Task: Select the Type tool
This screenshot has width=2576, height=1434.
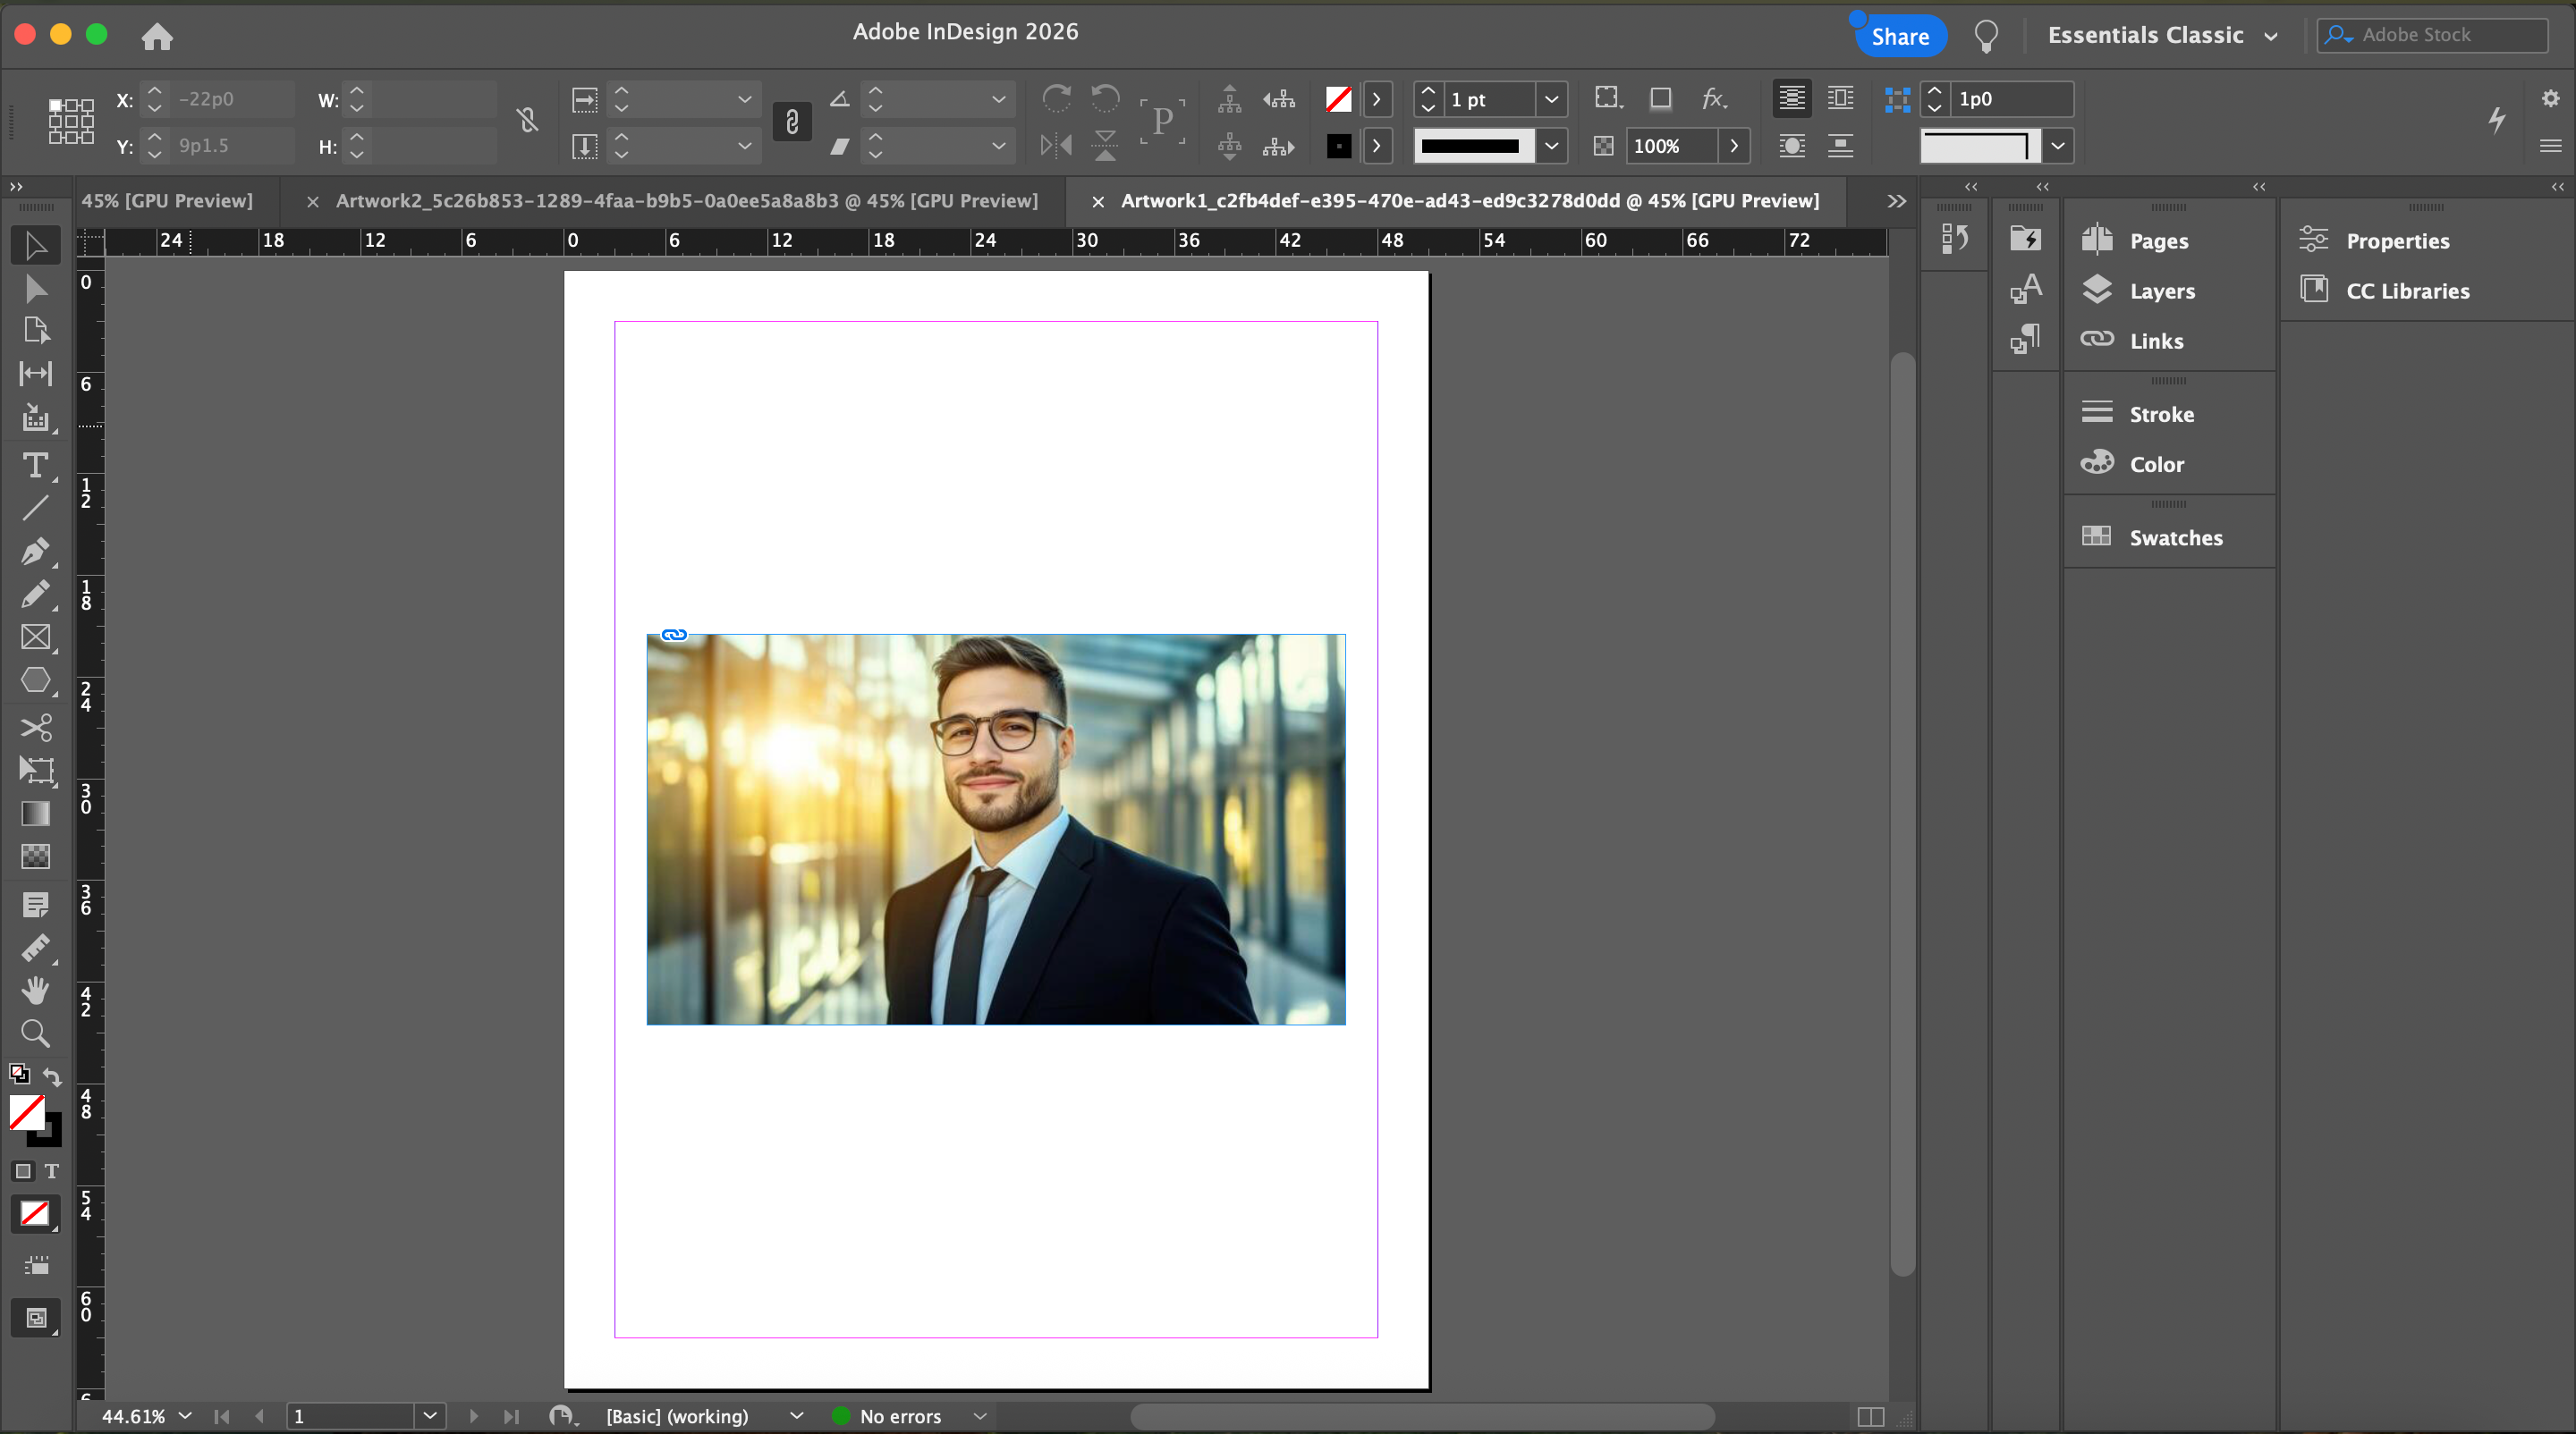Action: click(x=35, y=466)
